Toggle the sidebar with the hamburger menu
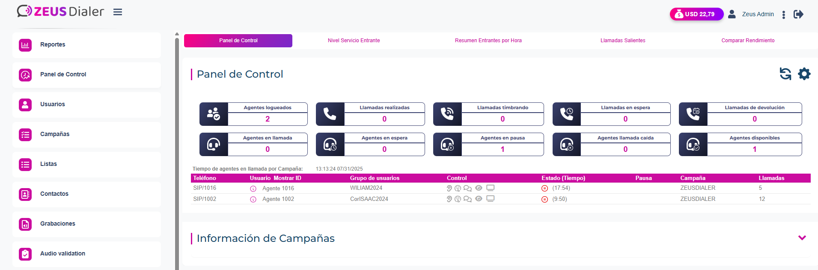This screenshot has height=270, width=818. [118, 12]
